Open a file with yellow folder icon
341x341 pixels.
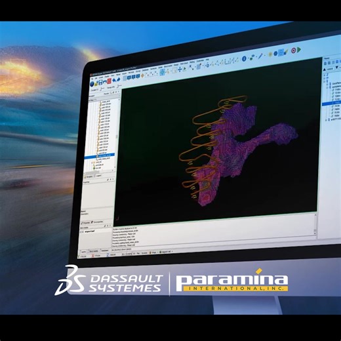click(96, 83)
